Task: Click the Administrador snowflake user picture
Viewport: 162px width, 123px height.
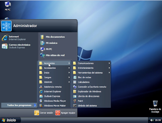Action: [x=6, y=26]
